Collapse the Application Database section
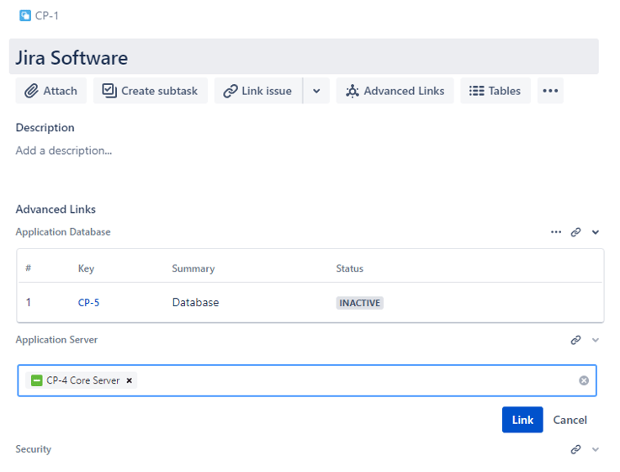The image size is (620, 472). pos(596,232)
